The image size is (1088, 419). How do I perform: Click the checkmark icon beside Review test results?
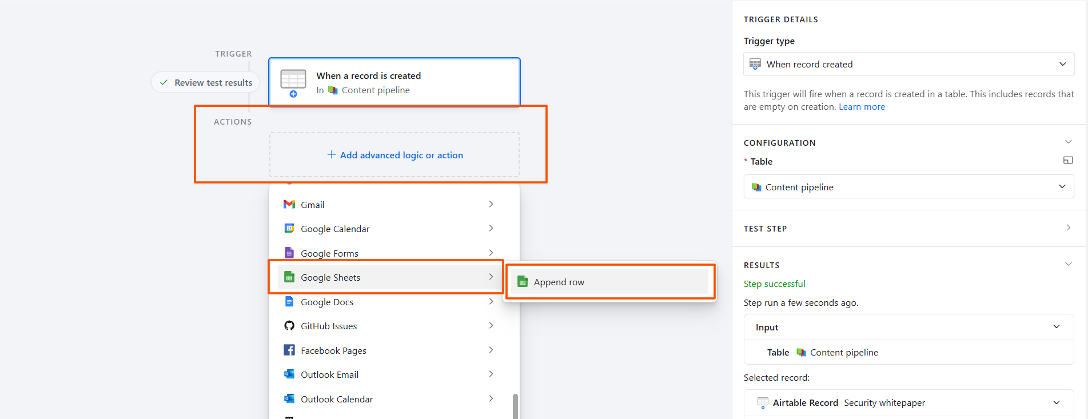(164, 82)
